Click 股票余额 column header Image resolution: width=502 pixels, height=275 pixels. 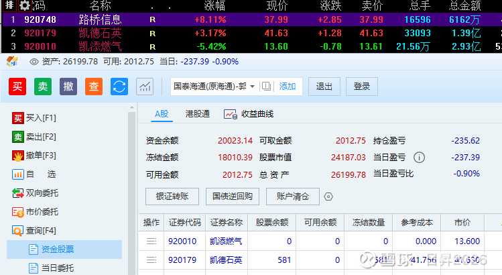[272, 223]
